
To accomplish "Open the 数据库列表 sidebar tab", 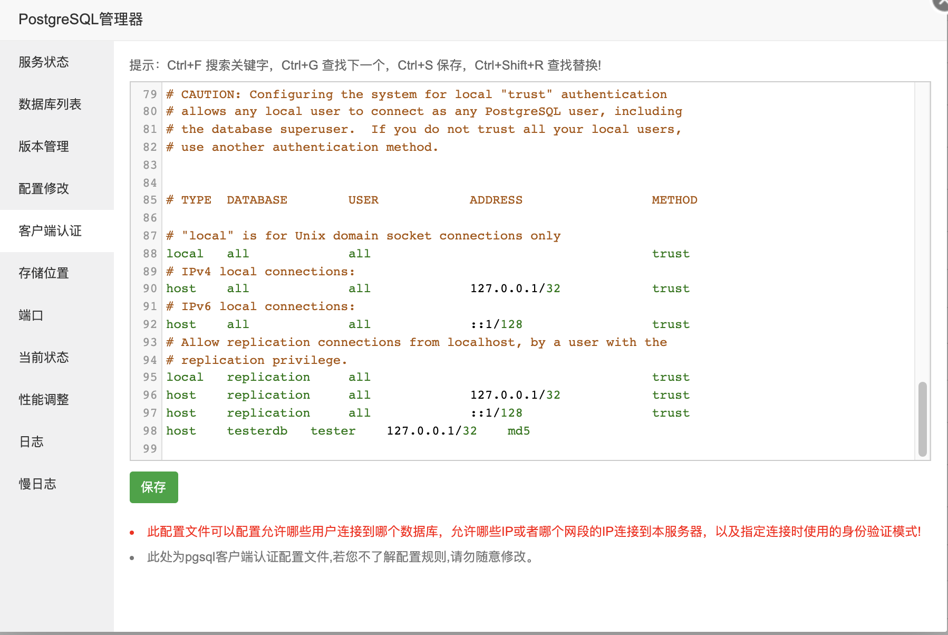I will [57, 104].
